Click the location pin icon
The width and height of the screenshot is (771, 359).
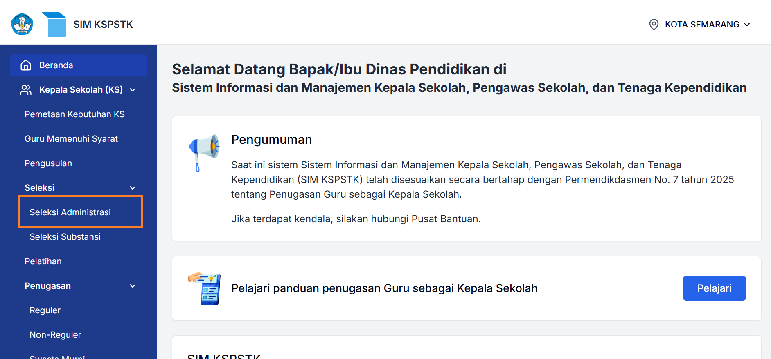click(x=654, y=25)
